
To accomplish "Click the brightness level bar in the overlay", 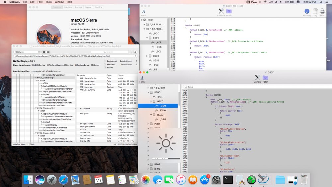I will (x=166, y=158).
